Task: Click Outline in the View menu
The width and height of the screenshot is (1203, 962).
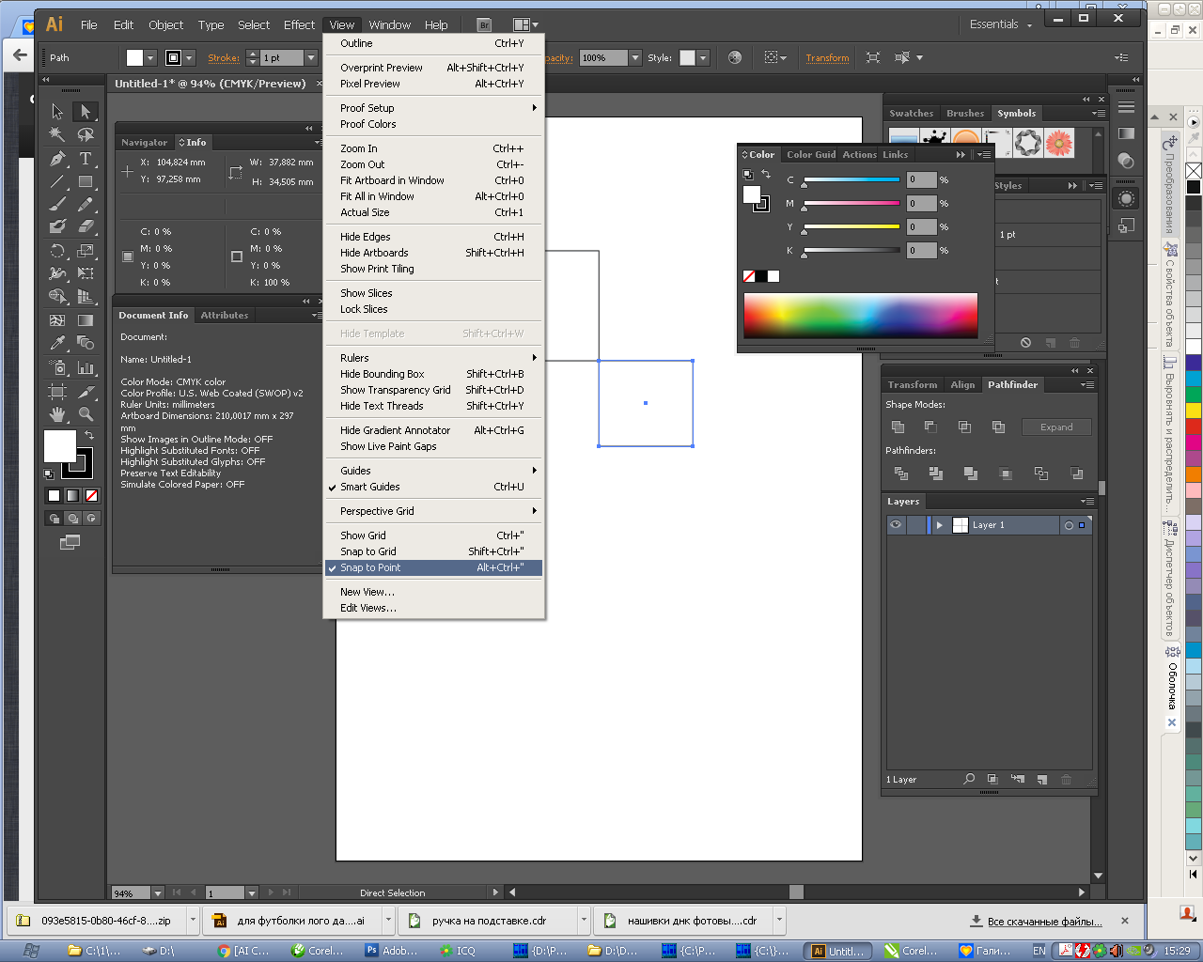Action: [x=356, y=43]
